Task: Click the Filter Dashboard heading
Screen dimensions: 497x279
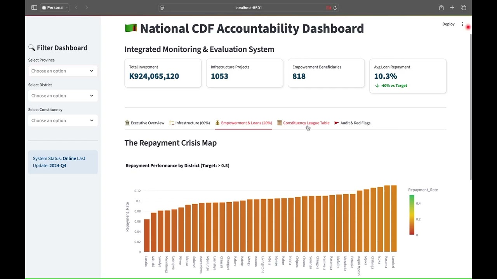Action: tap(58, 48)
